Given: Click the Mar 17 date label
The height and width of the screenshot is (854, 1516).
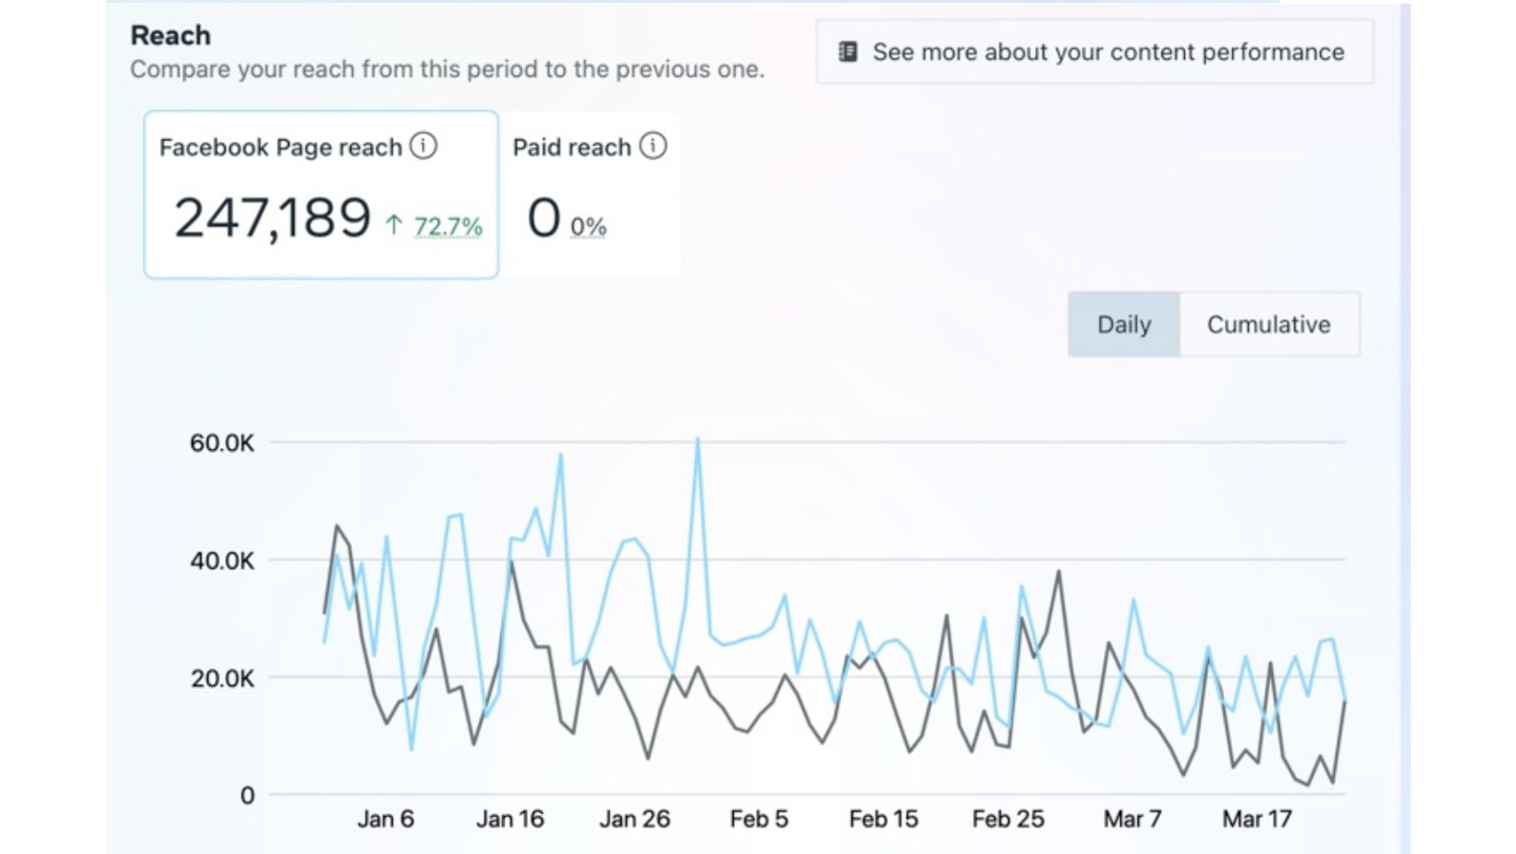Looking at the screenshot, I should click(x=1256, y=819).
